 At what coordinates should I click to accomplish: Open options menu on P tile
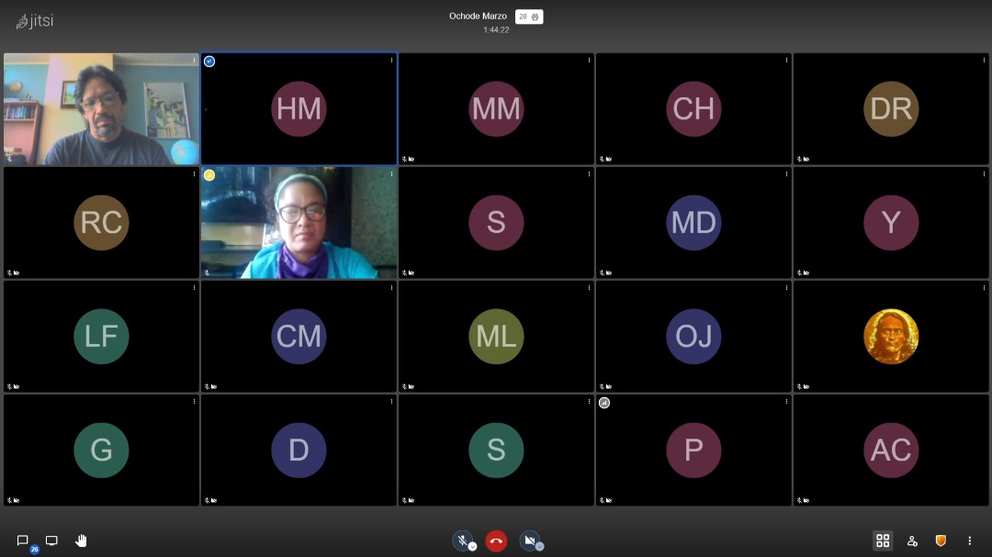[x=786, y=402]
